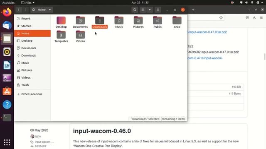This screenshot has height=149, width=266.
Task: Click the jigpu author link
Action: [x=38, y=136]
